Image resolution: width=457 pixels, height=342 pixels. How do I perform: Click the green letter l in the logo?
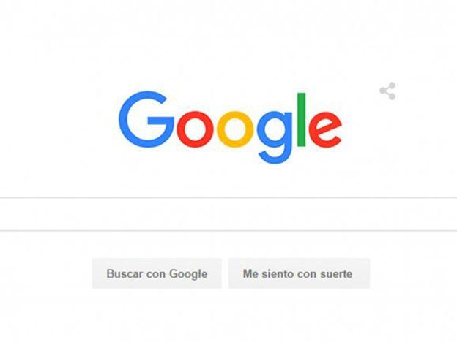click(301, 120)
